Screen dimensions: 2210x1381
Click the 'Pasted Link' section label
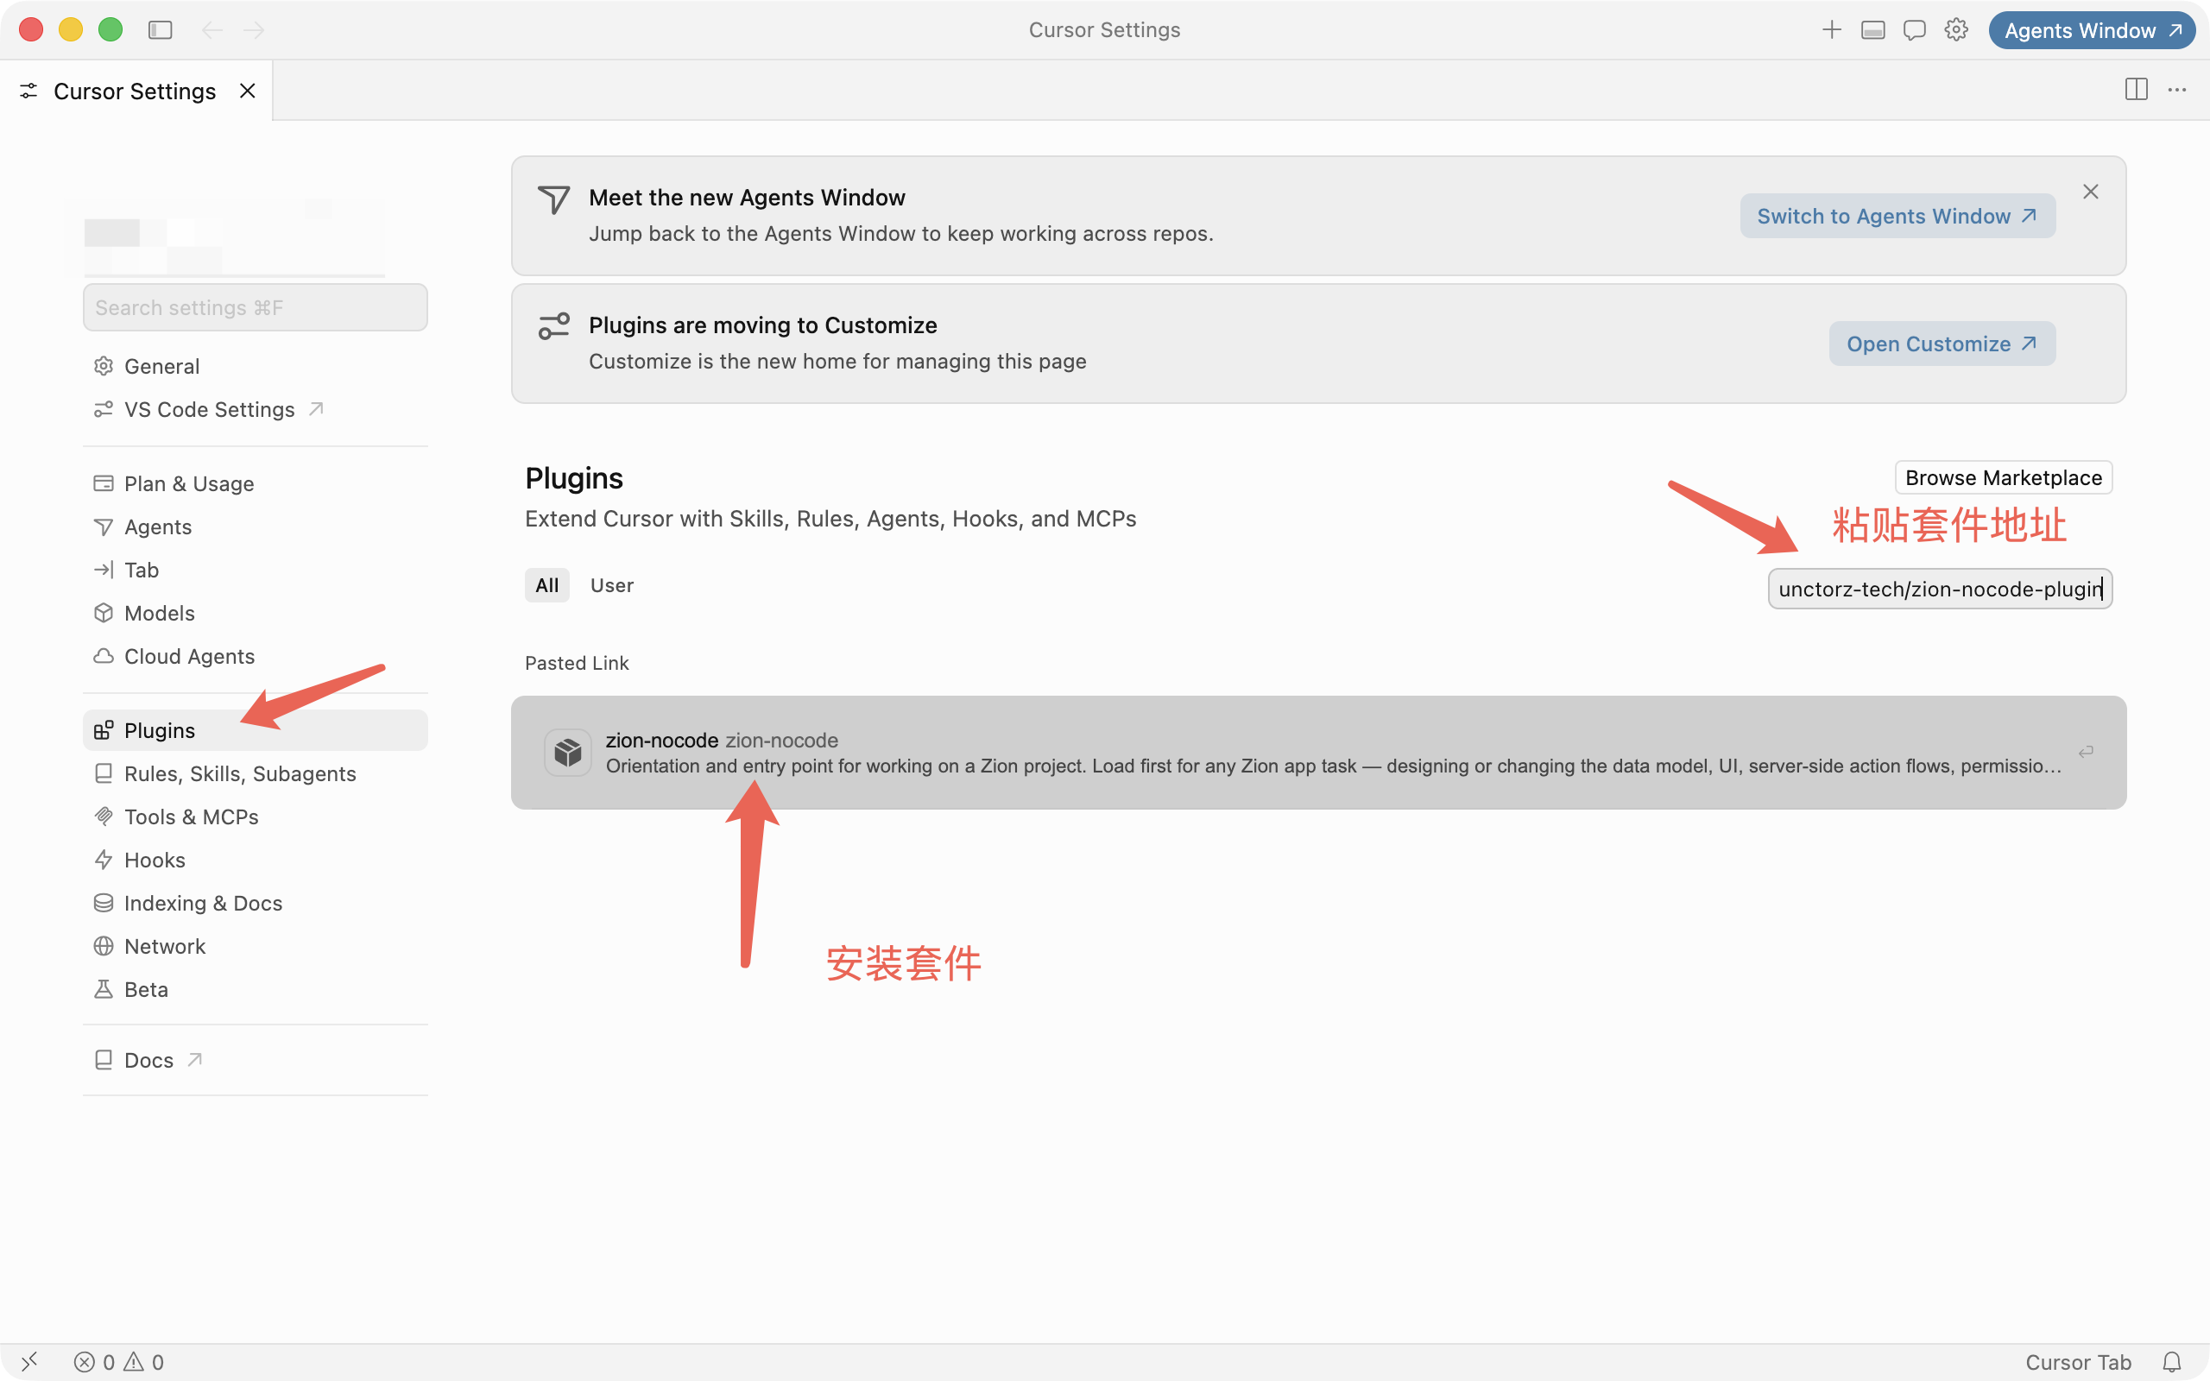[578, 663]
